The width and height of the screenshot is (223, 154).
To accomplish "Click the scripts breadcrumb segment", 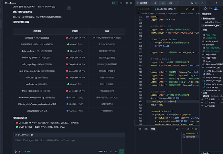I will [x=191, y=14].
